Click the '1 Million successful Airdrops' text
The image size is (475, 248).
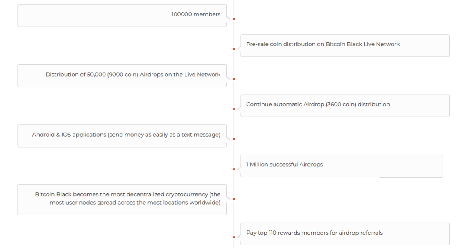[285, 165]
